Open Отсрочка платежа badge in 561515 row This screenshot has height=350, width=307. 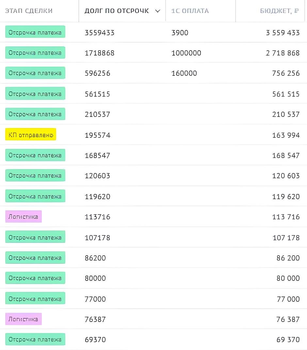click(35, 93)
